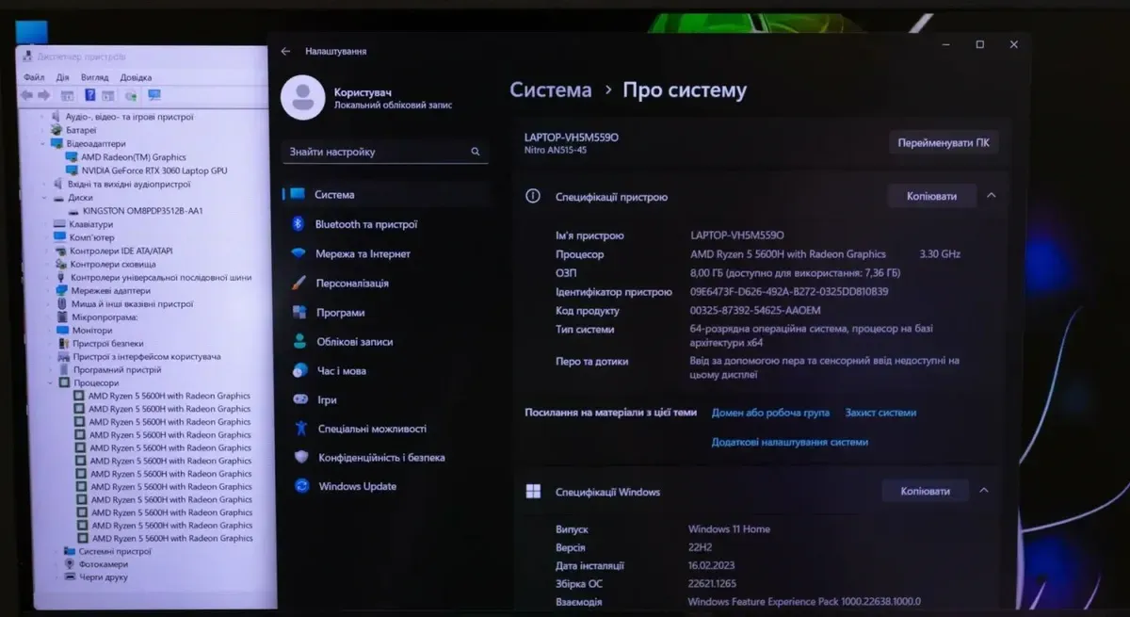Select NVIDIA GeForce RTX 3060 Laptop GPU

(153, 170)
